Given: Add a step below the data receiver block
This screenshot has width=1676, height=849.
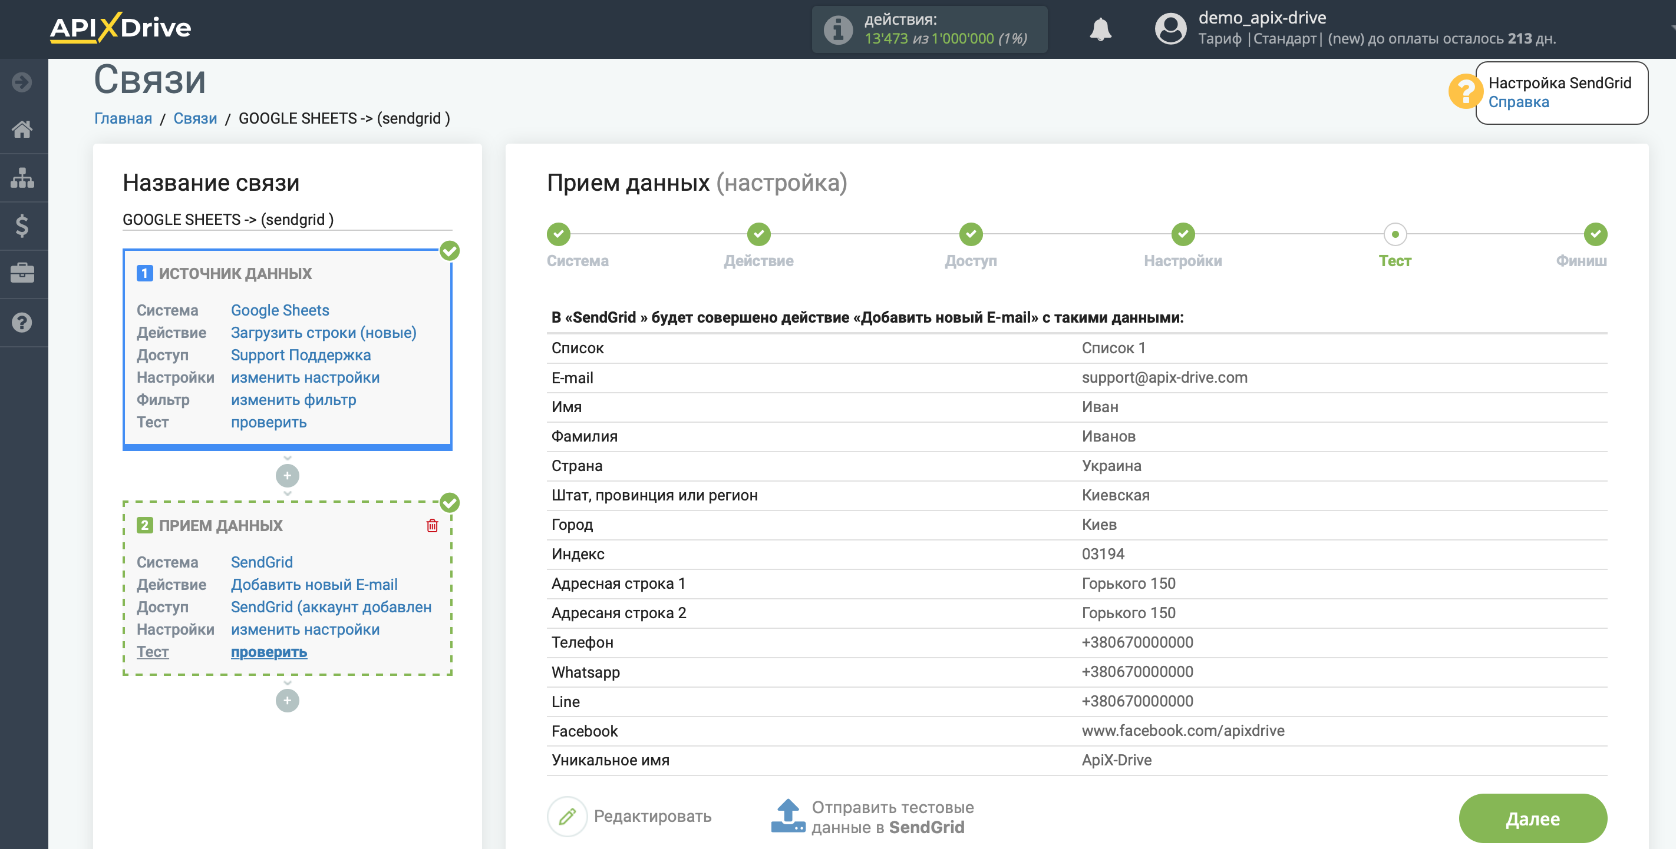Looking at the screenshot, I should (x=287, y=701).
